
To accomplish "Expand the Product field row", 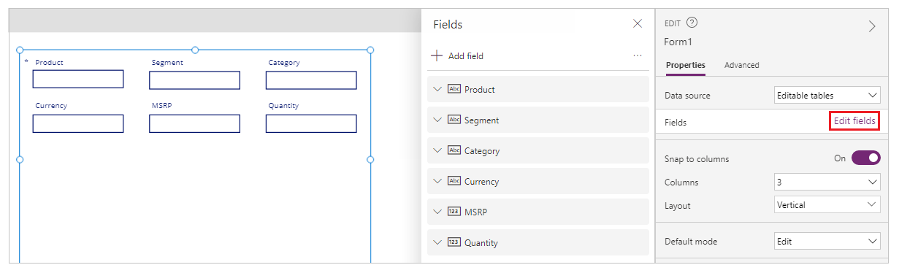I will coord(437,89).
